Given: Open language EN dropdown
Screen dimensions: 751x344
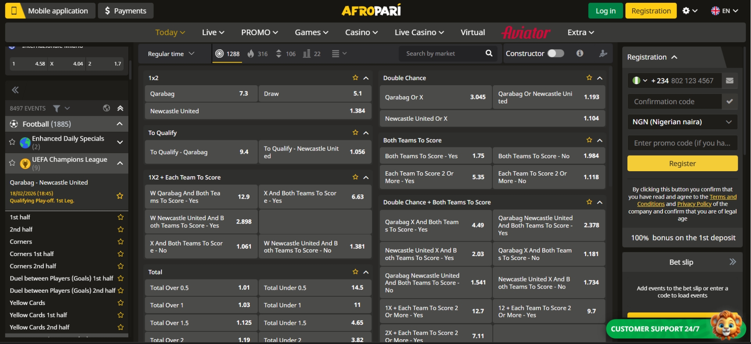Looking at the screenshot, I should [724, 11].
